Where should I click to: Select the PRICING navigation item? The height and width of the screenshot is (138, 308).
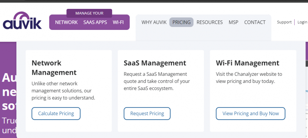pyautogui.click(x=181, y=22)
